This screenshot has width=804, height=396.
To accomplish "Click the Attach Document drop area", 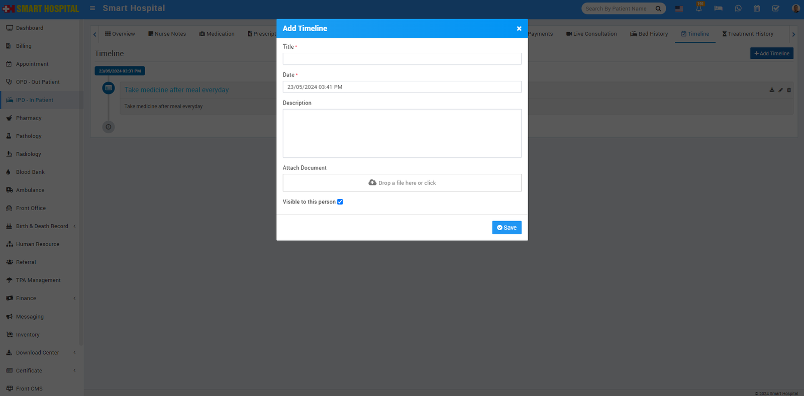I will click(401, 183).
